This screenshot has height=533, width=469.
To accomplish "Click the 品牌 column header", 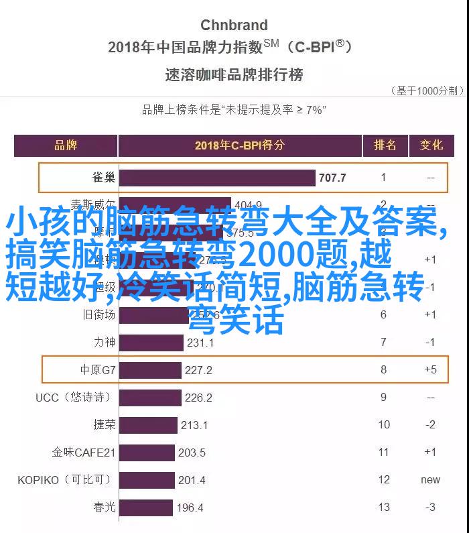I will (x=66, y=145).
